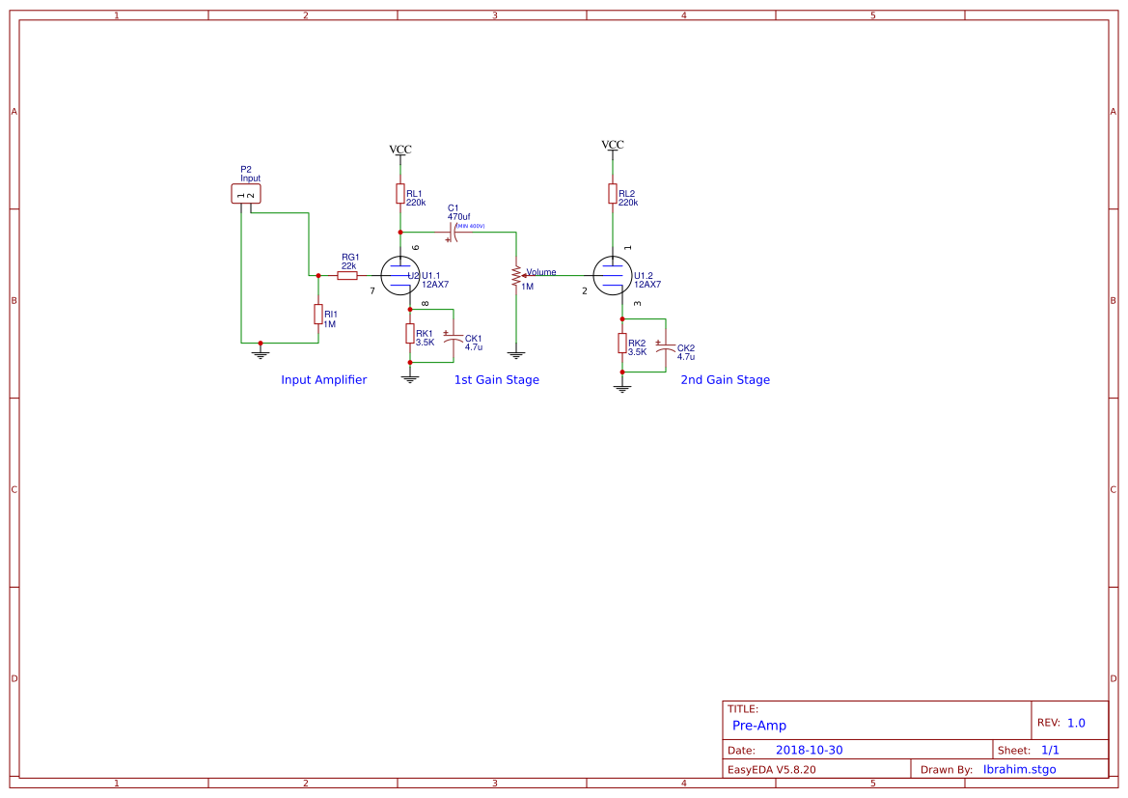The height and width of the screenshot is (798, 1128).
Task: Click the RK2 3.5K cathode resistor
Action: click(622, 343)
